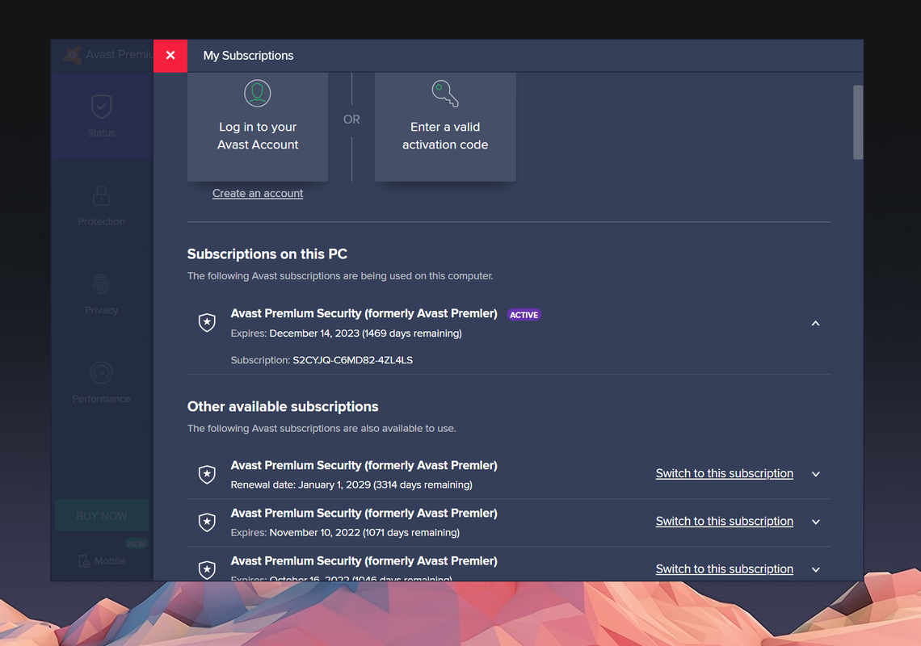The image size is (921, 646).
Task: Open Log in to your Avast Account
Action: (257, 127)
